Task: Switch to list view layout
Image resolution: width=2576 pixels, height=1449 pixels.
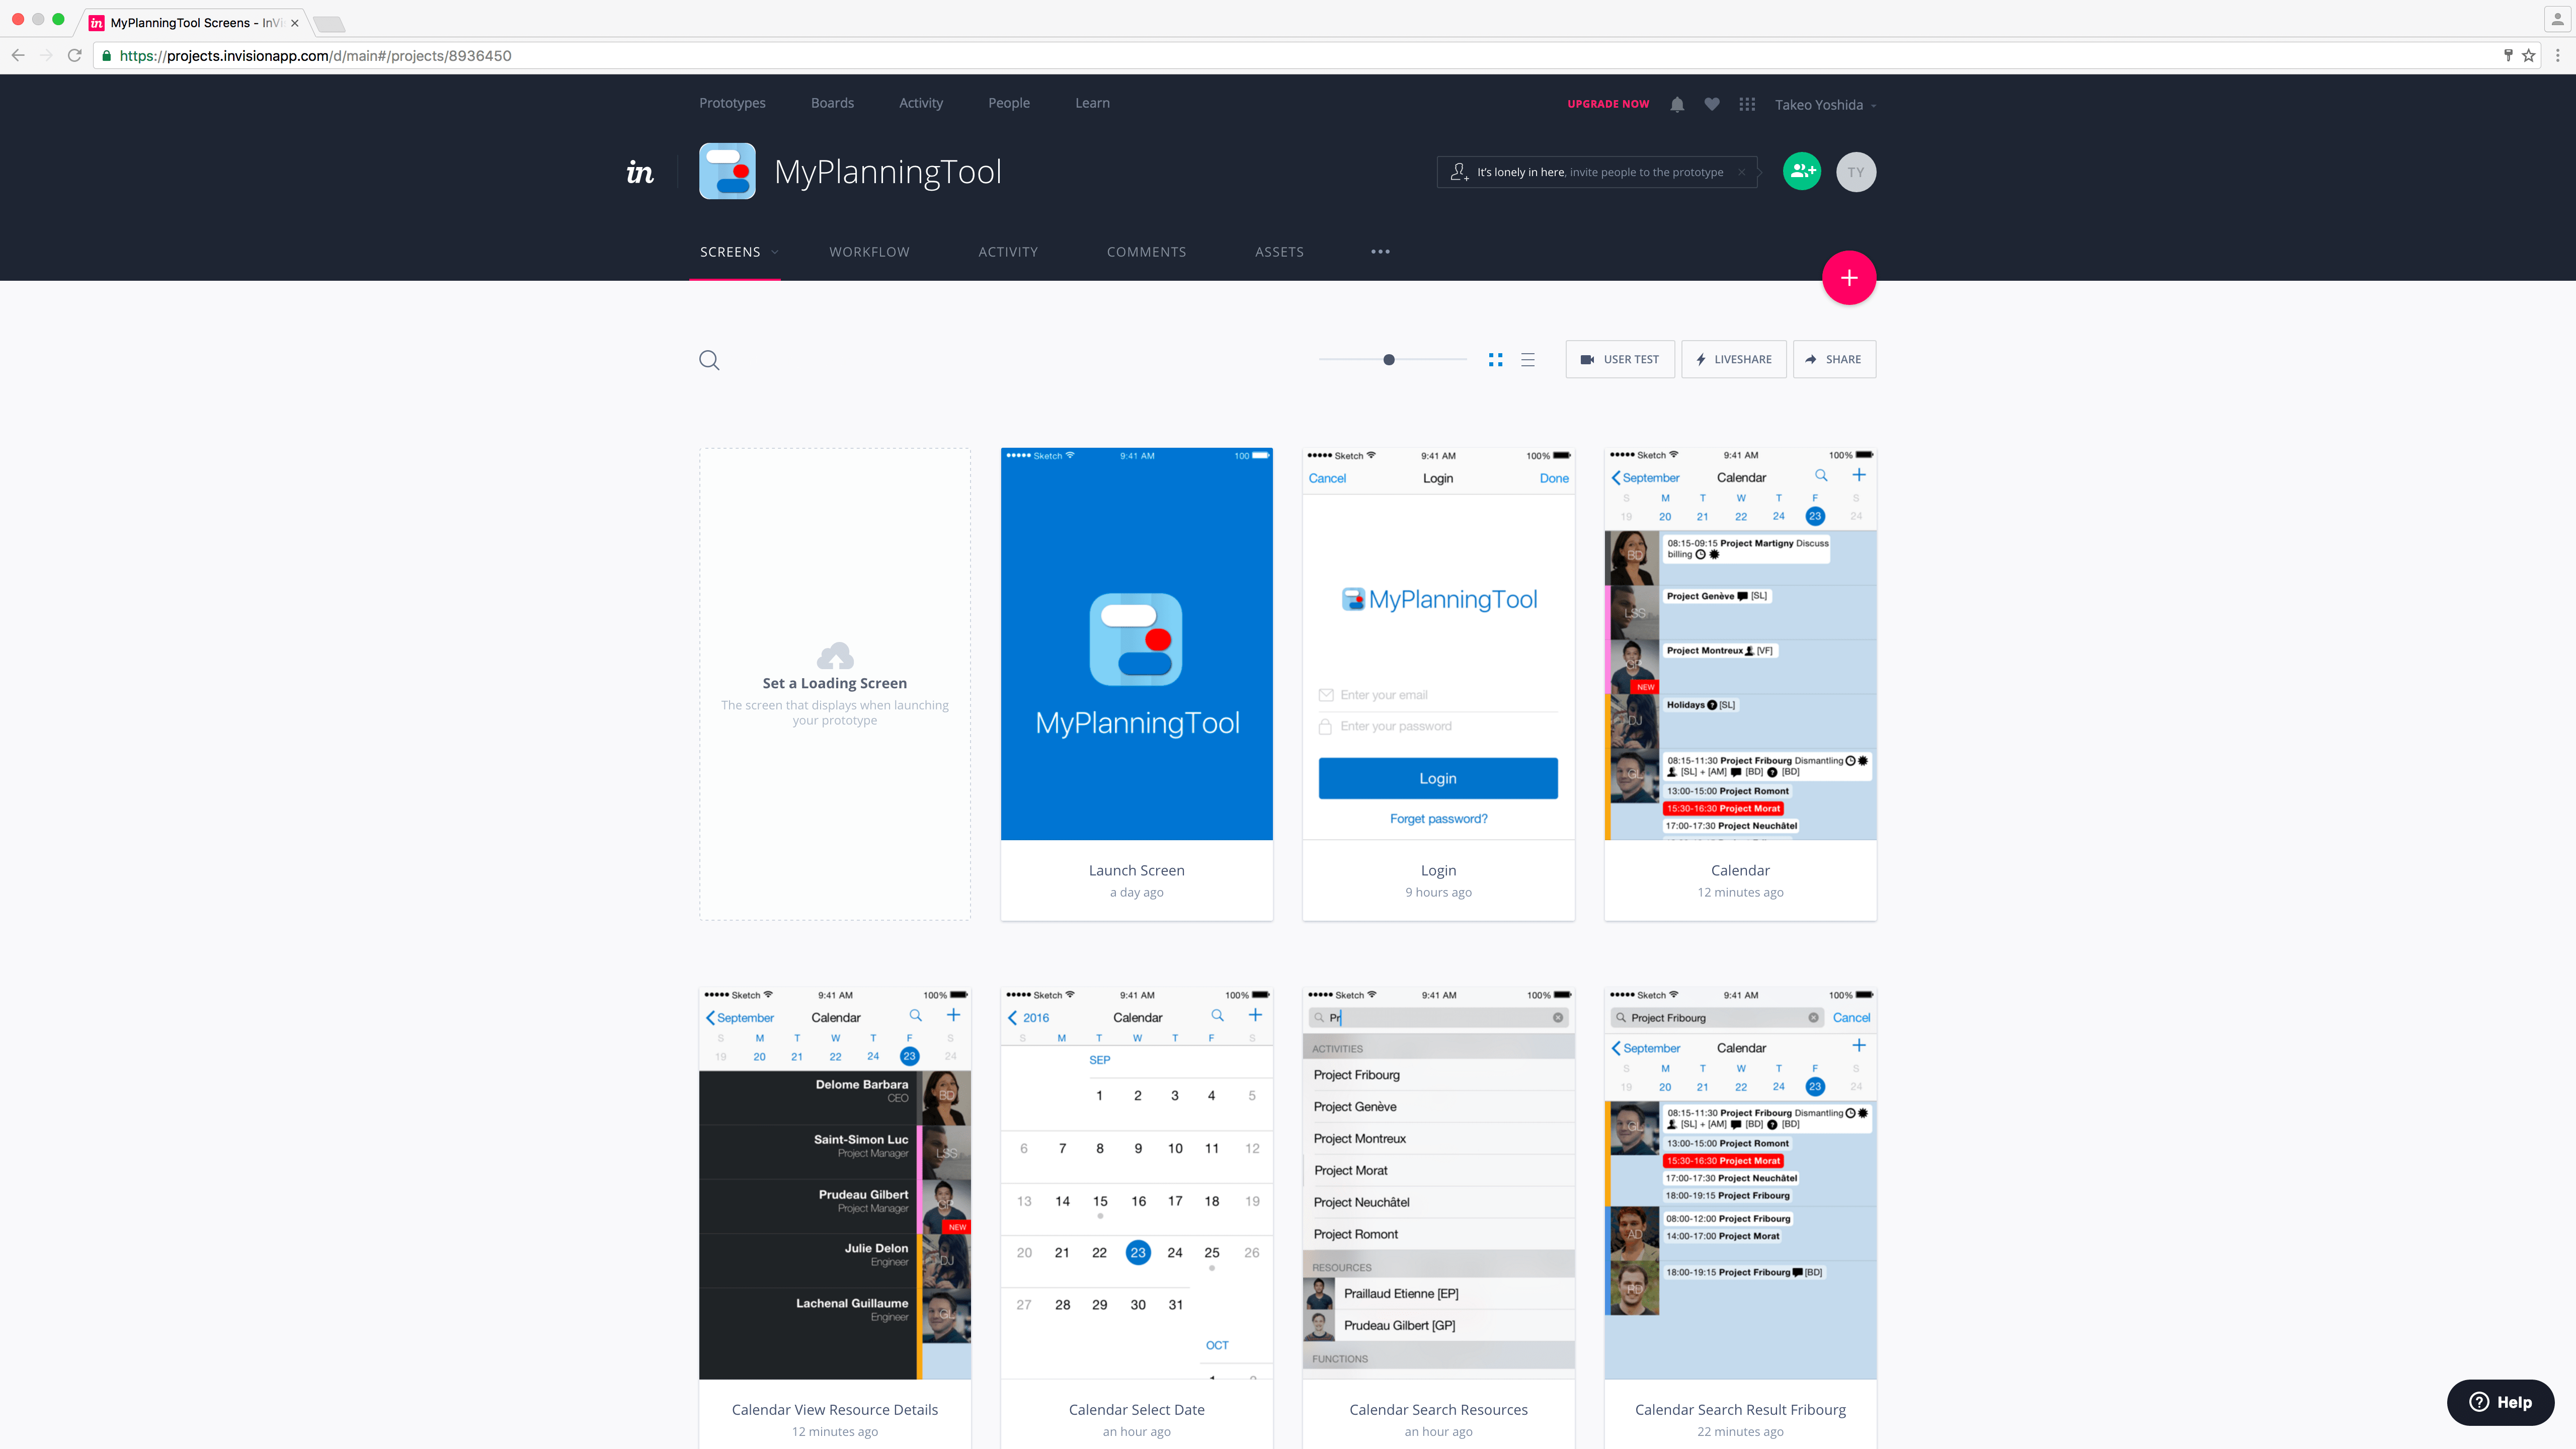Action: point(1528,360)
